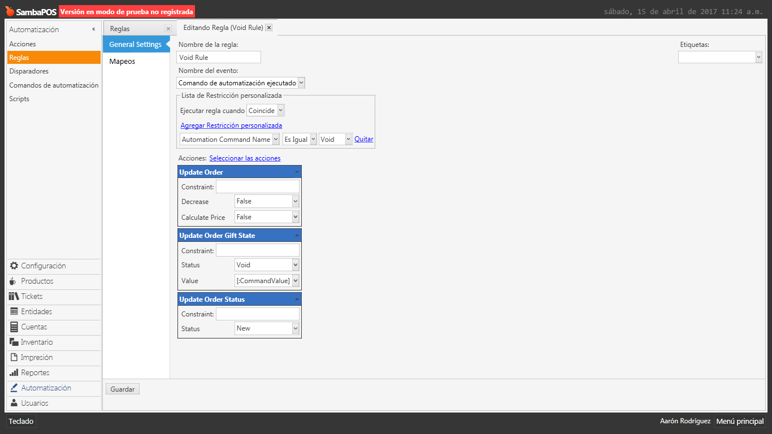This screenshot has height=434, width=772.
Task: Switch to the Mapeos tab
Action: point(122,61)
